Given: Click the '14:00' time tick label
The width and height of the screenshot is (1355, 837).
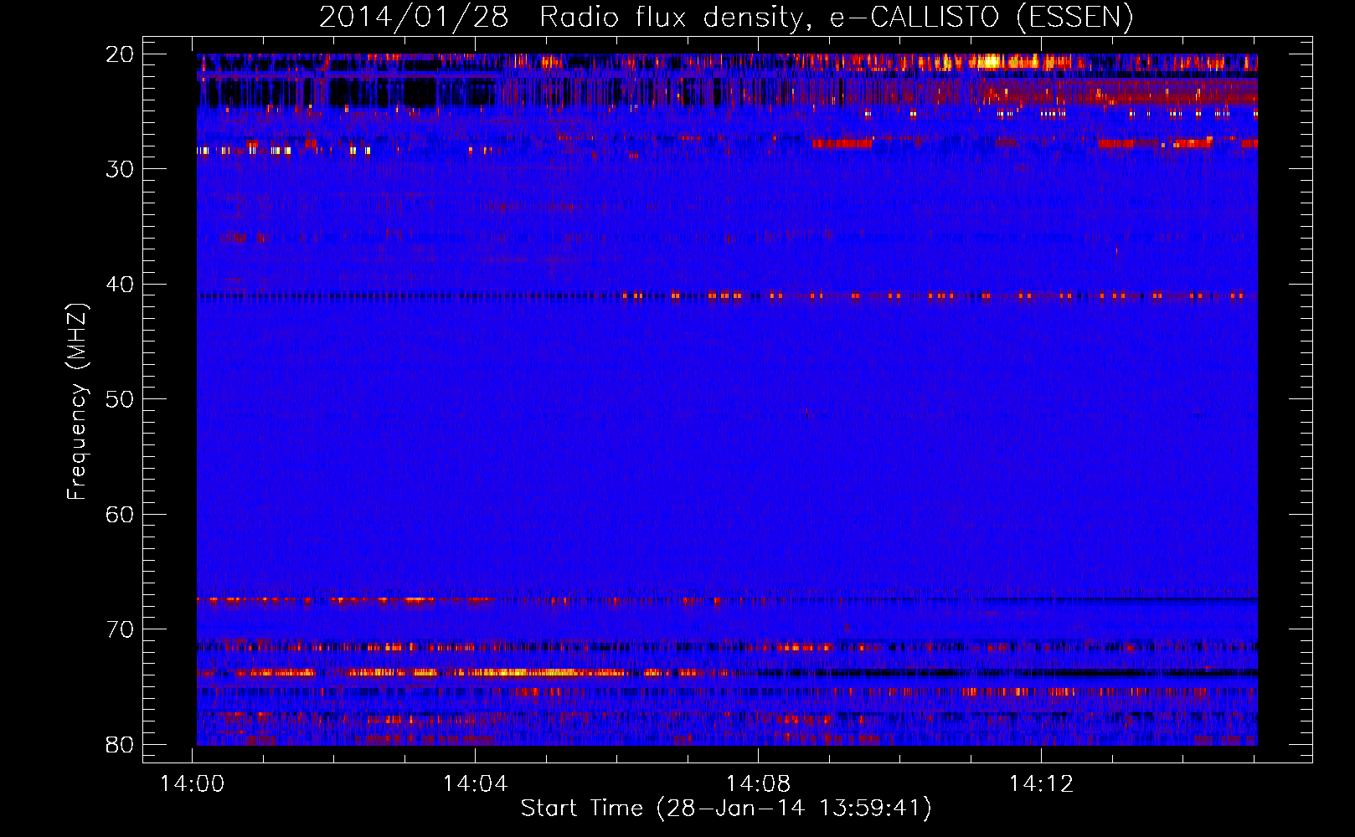Looking at the screenshot, I should click(193, 784).
